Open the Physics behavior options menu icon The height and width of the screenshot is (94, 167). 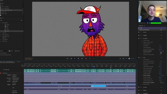[161, 90]
